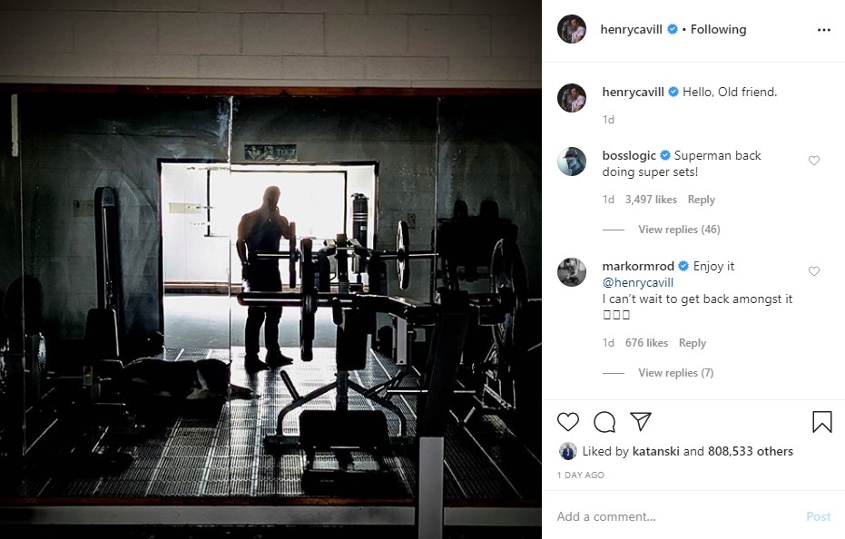Open comment bubble icon below post
Screen dimensions: 845x539
[604, 422]
